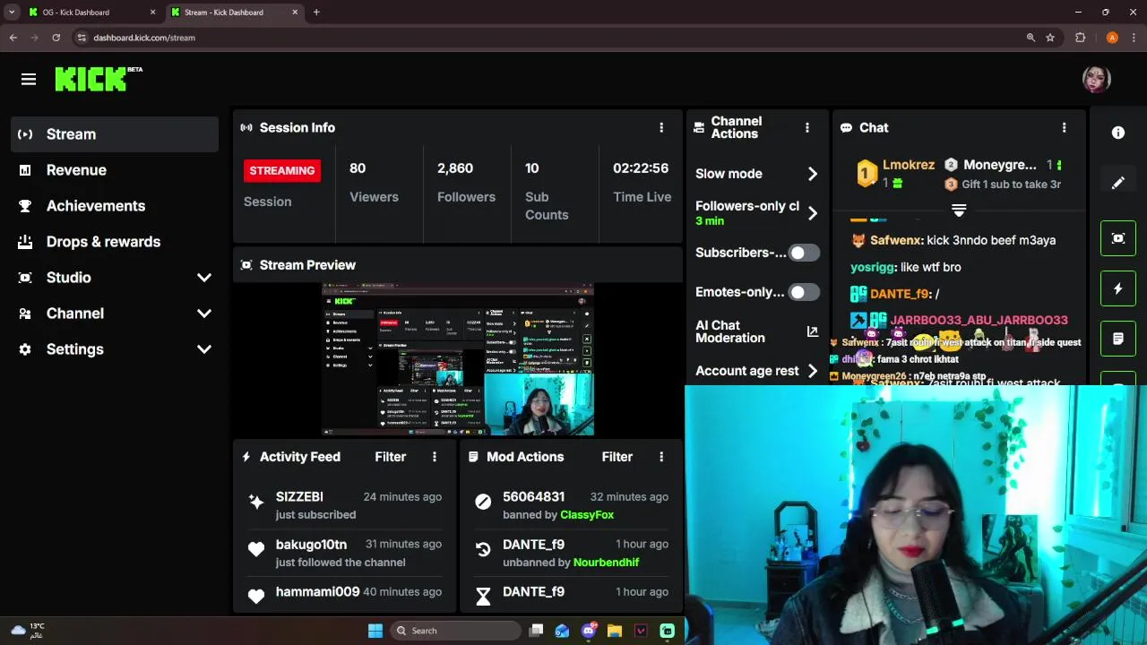
Task: Open Followers-only chat options arrow
Action: [813, 213]
